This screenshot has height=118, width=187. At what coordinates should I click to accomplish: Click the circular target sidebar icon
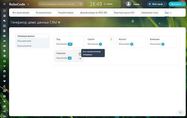(4, 51)
